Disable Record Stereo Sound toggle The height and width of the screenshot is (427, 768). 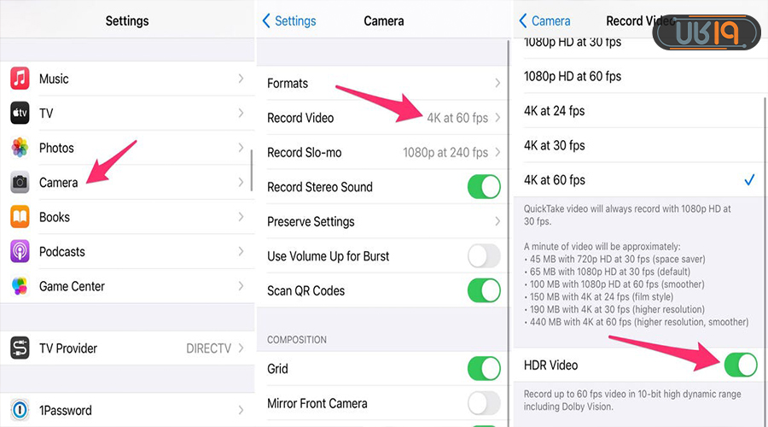(484, 187)
